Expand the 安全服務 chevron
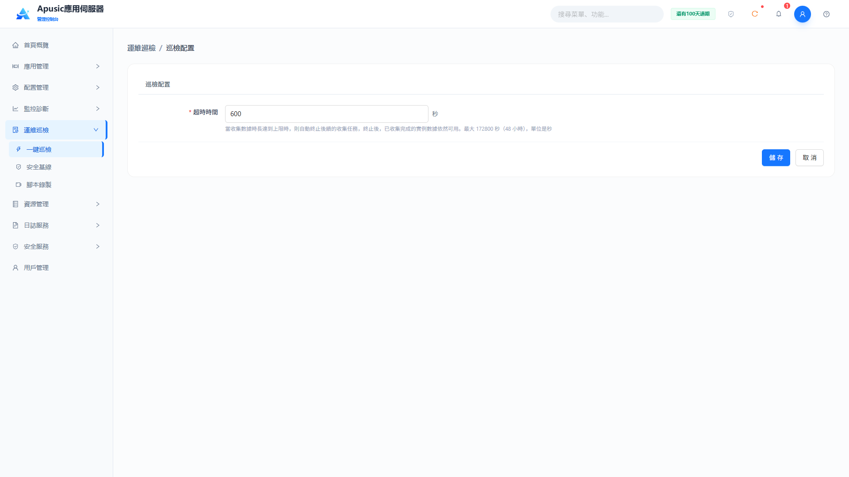The width and height of the screenshot is (849, 477). tap(98, 246)
